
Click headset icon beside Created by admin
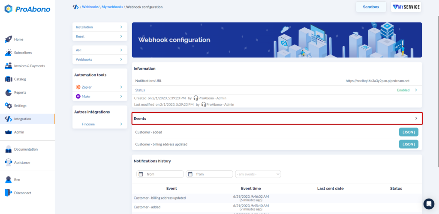195,98
